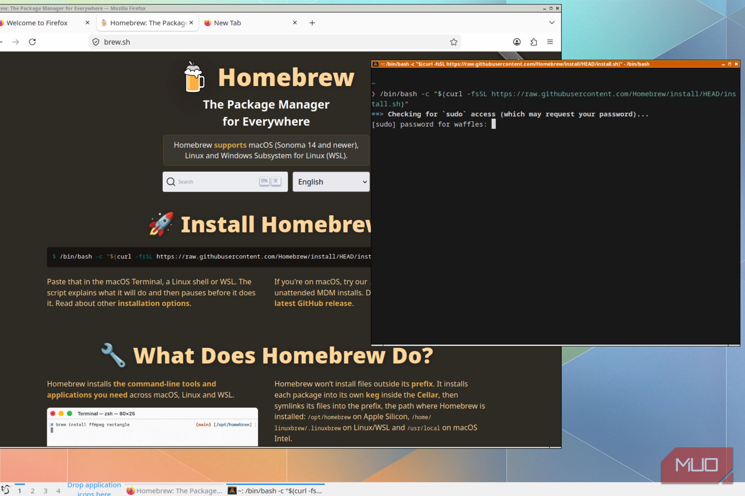Open the latest GitHub release link
Viewport: 745px width, 496px height.
pos(313,303)
